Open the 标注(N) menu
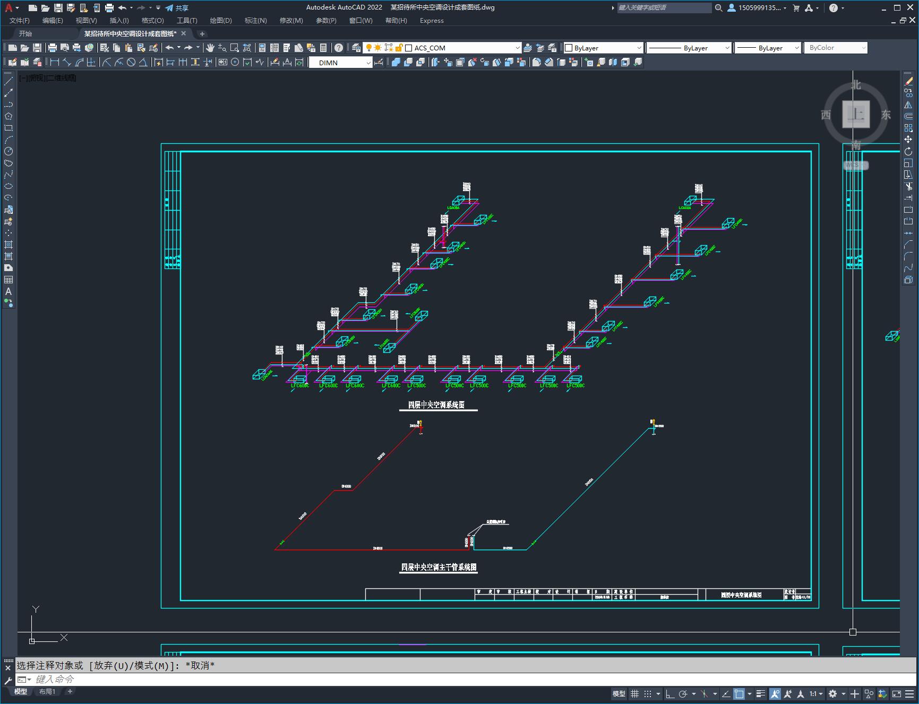The height and width of the screenshot is (704, 919). 255,21
